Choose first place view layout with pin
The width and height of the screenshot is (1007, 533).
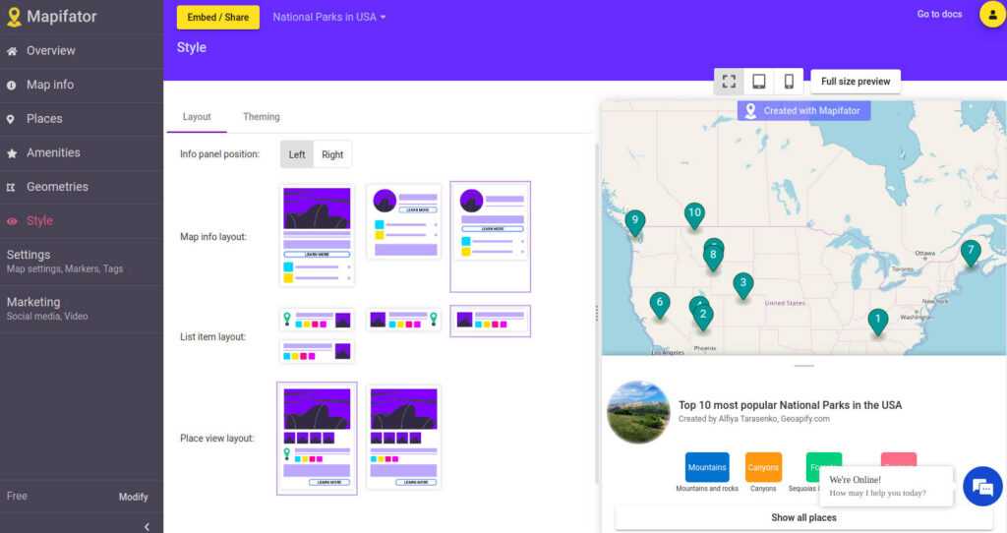[x=317, y=438]
